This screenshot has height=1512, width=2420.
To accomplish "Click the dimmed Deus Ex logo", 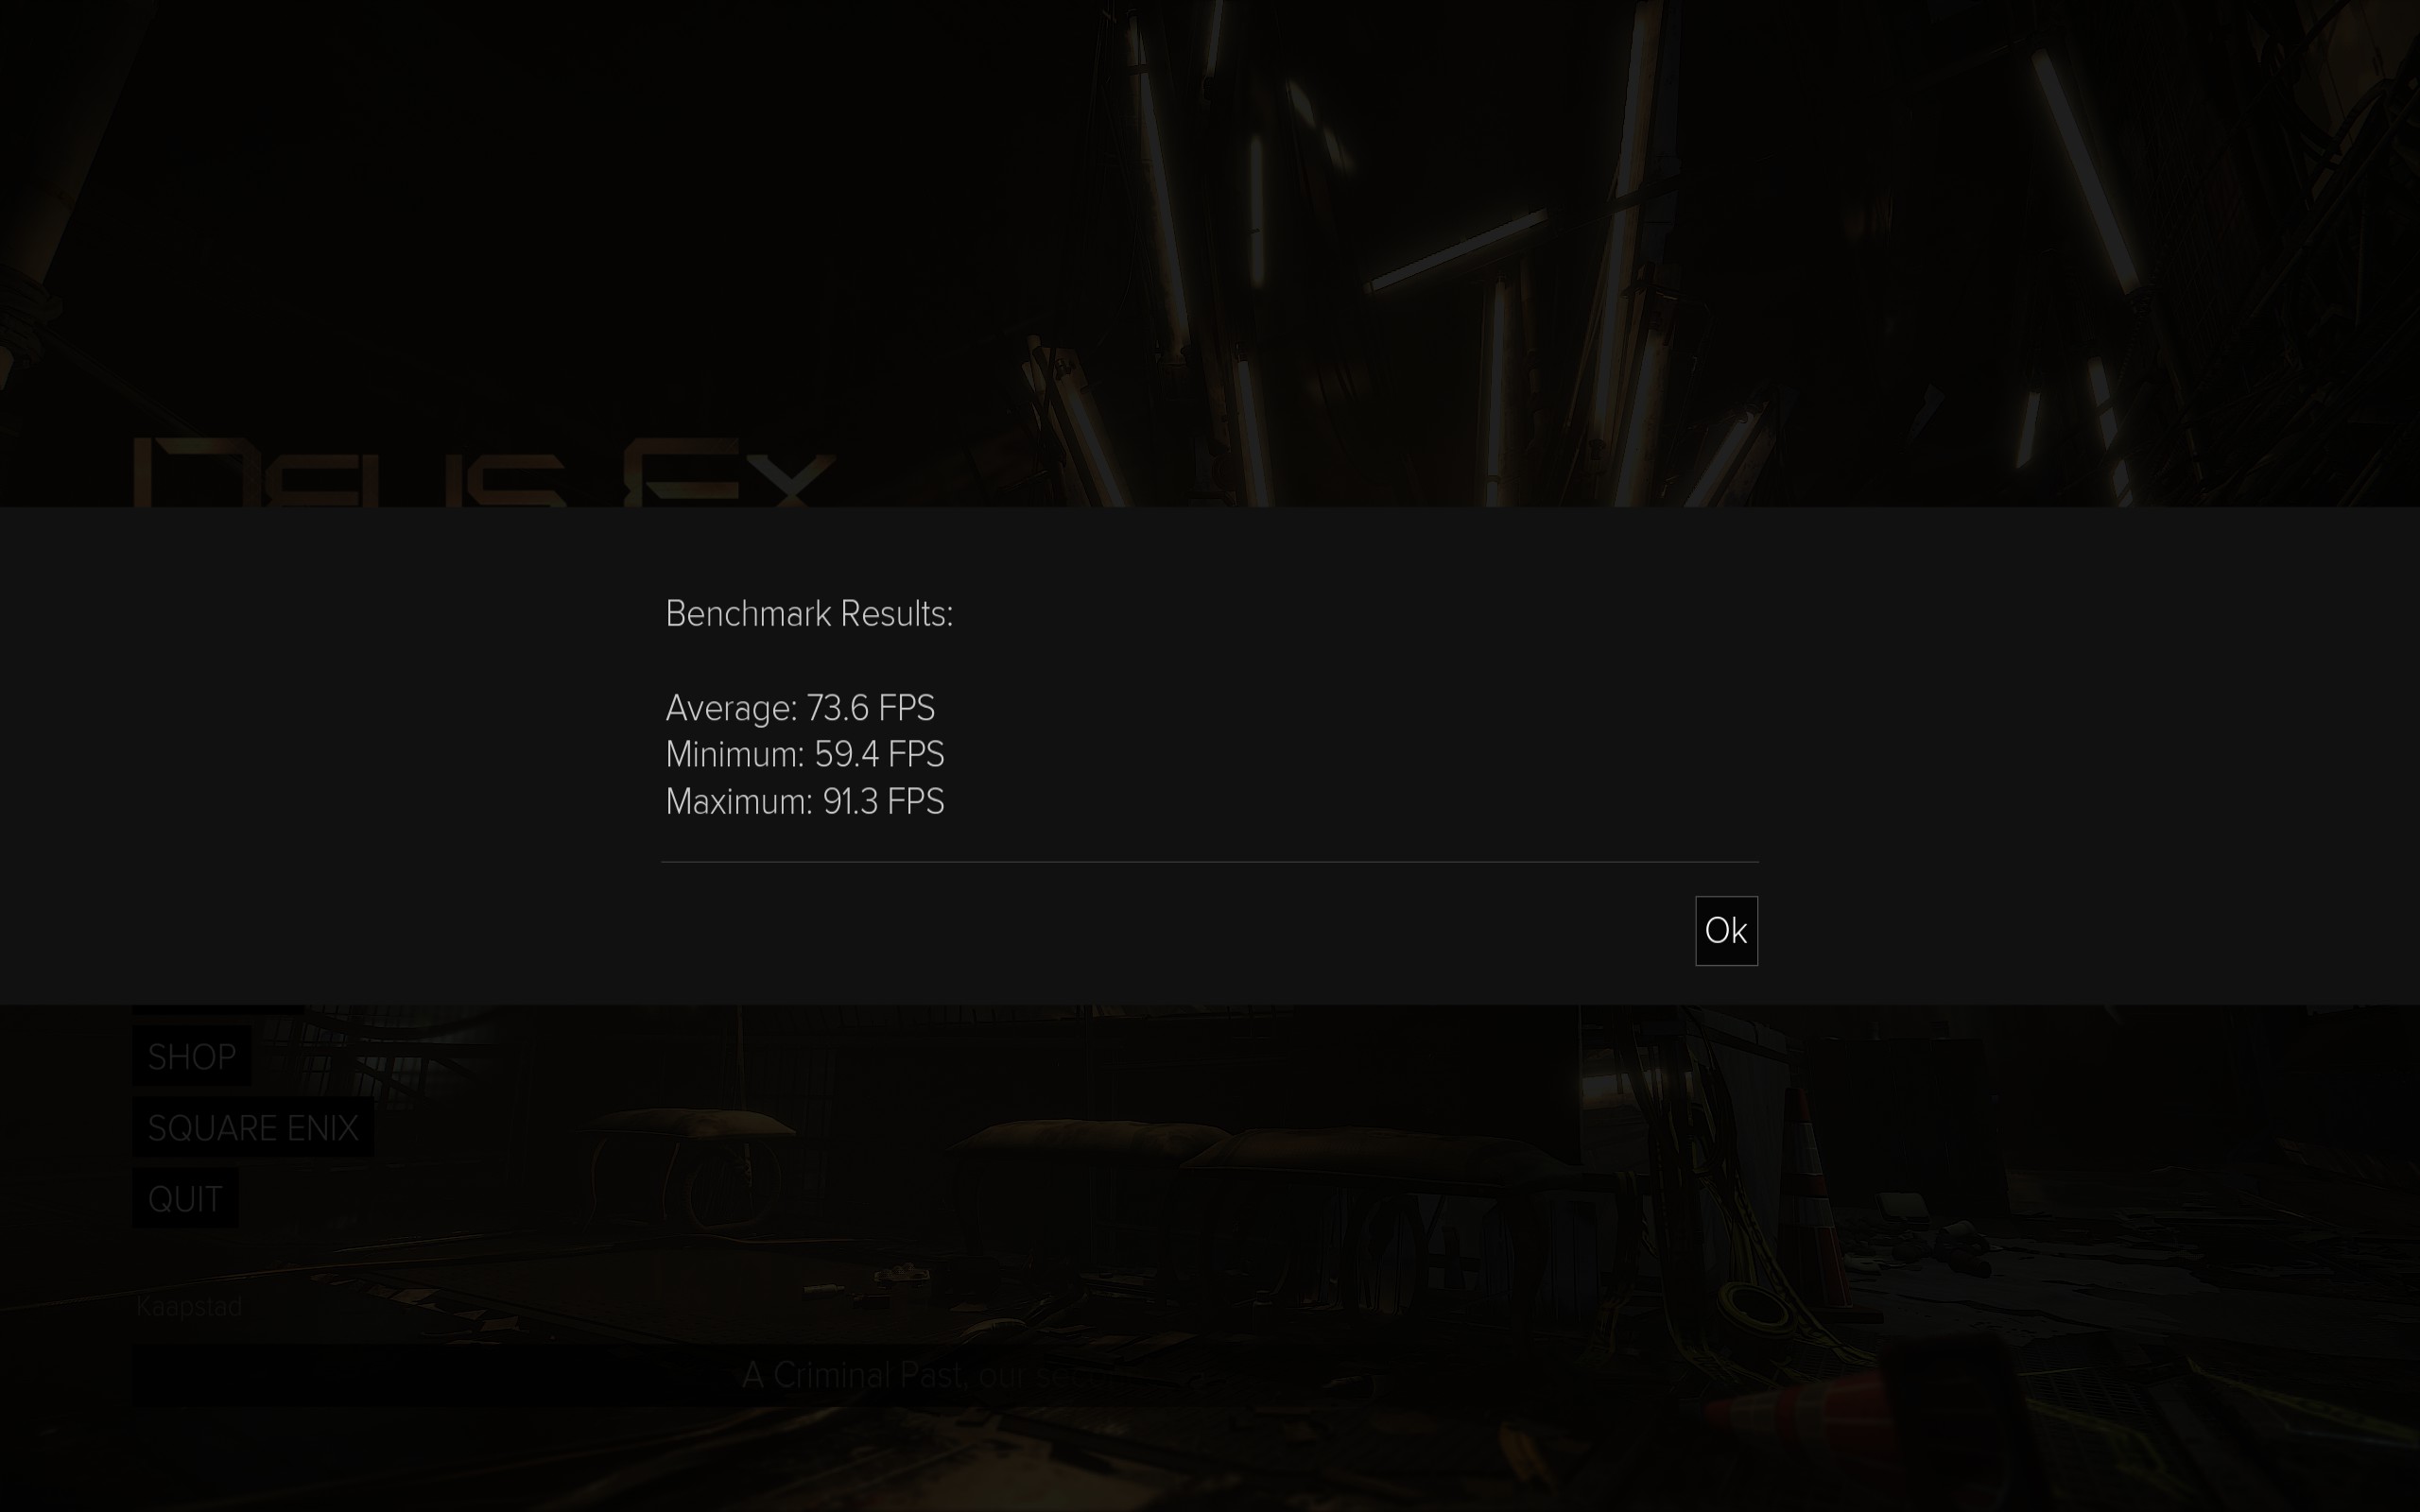I will point(484,472).
